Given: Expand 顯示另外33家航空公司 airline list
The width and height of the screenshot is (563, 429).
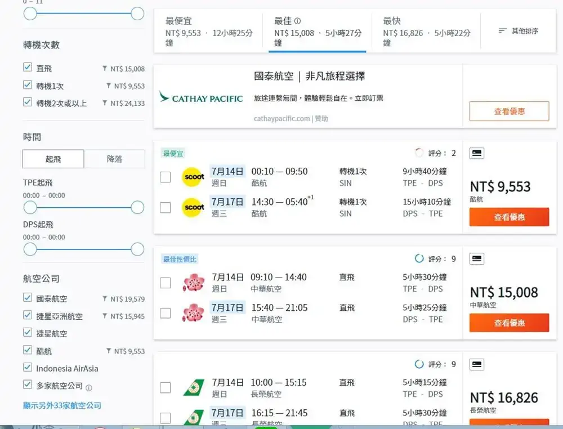Looking at the screenshot, I should (62, 405).
